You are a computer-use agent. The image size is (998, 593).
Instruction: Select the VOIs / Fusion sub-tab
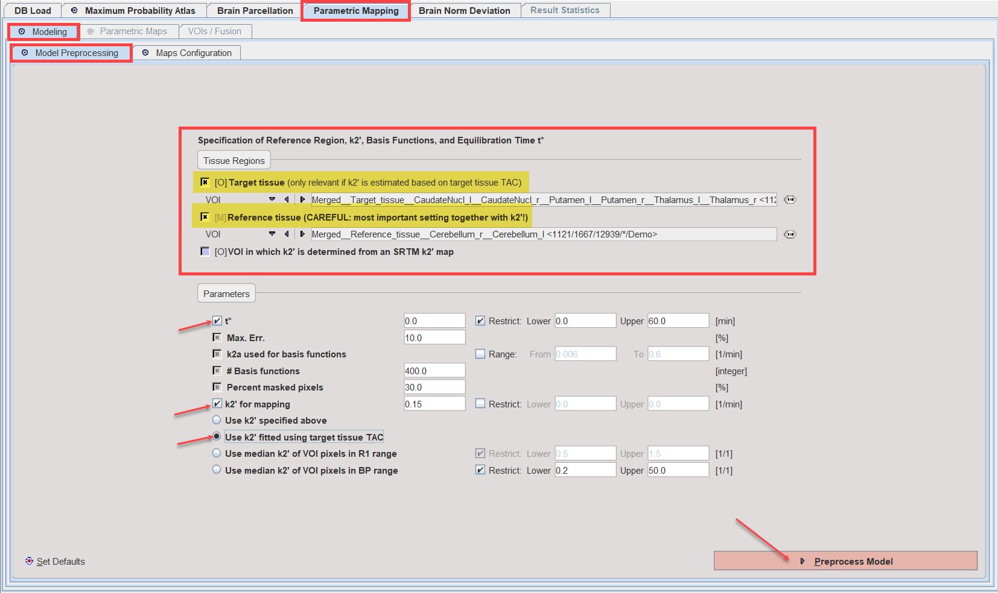[x=215, y=31]
